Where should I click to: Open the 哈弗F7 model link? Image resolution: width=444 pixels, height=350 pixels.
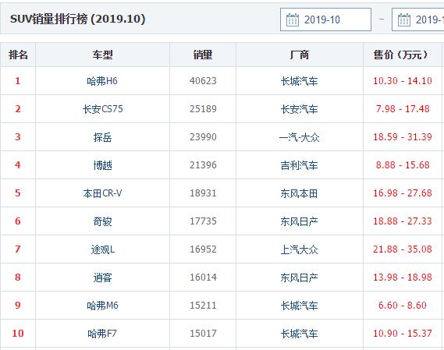click(x=102, y=334)
